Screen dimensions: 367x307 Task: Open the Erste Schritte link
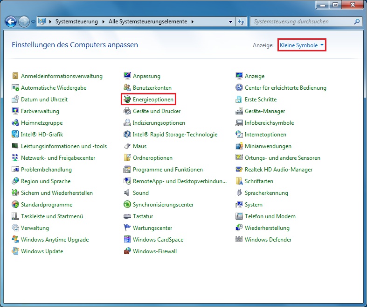(x=261, y=100)
